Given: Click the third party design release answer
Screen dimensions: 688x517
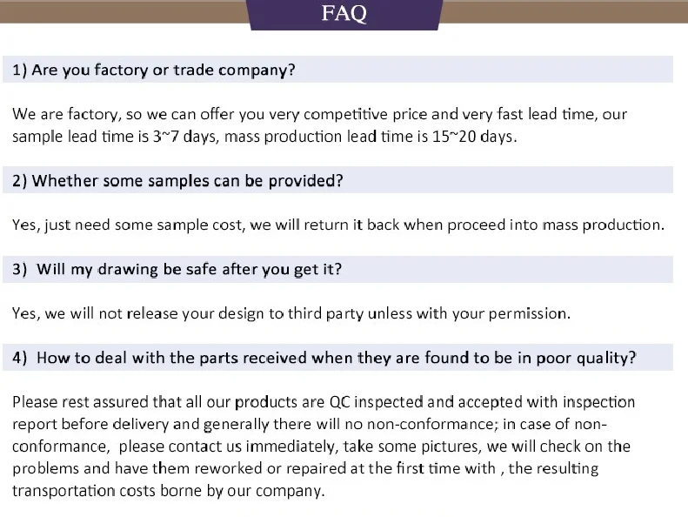Looking at the screenshot, I should 291,313.
